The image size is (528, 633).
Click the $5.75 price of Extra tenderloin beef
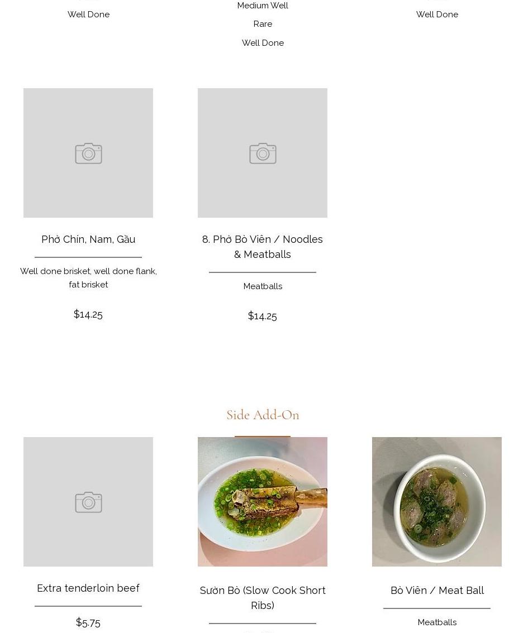coord(88,622)
